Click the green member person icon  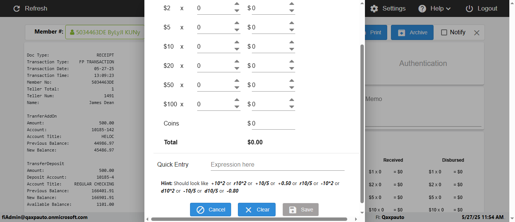(x=72, y=32)
